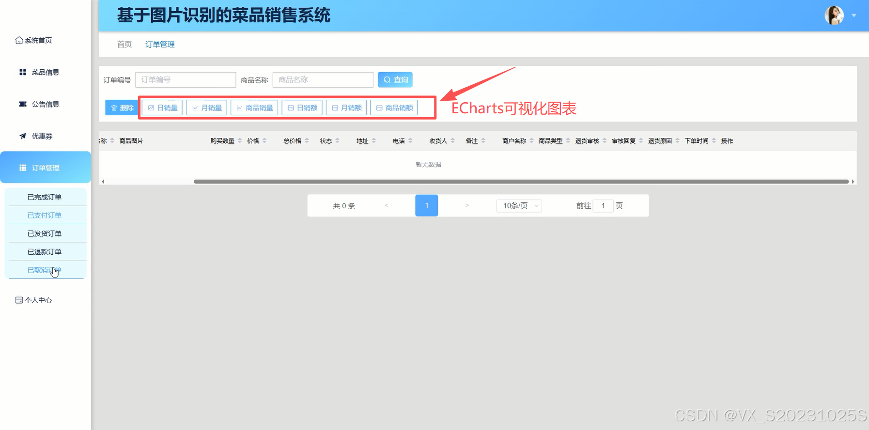The image size is (869, 430).
Task: Select 已支付订单 in the sidebar
Action: [x=46, y=215]
